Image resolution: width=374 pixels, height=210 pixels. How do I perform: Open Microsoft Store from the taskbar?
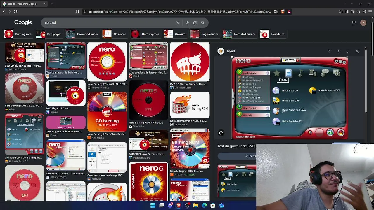point(213,205)
